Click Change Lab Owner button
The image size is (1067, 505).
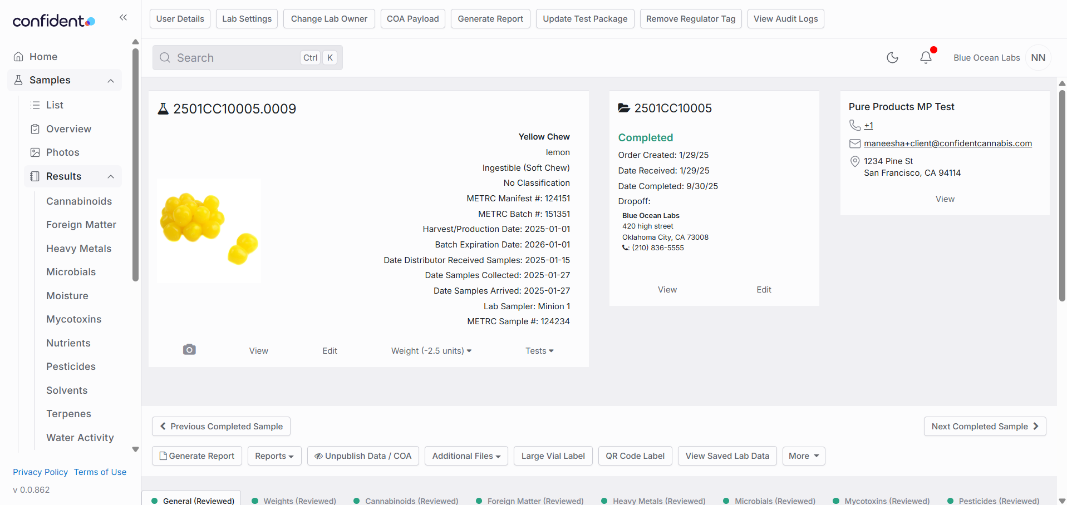329,18
